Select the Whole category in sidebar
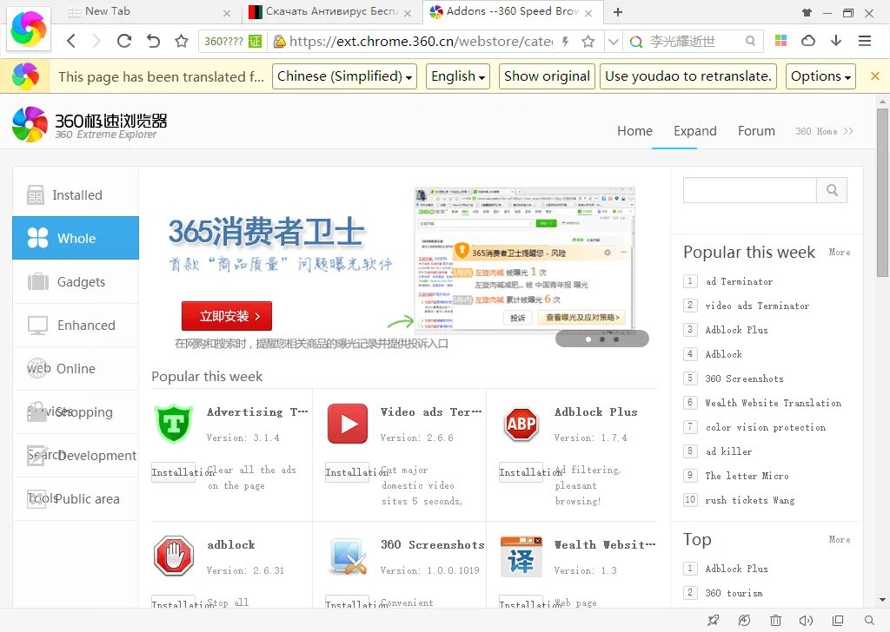The width and height of the screenshot is (890, 632). click(76, 238)
